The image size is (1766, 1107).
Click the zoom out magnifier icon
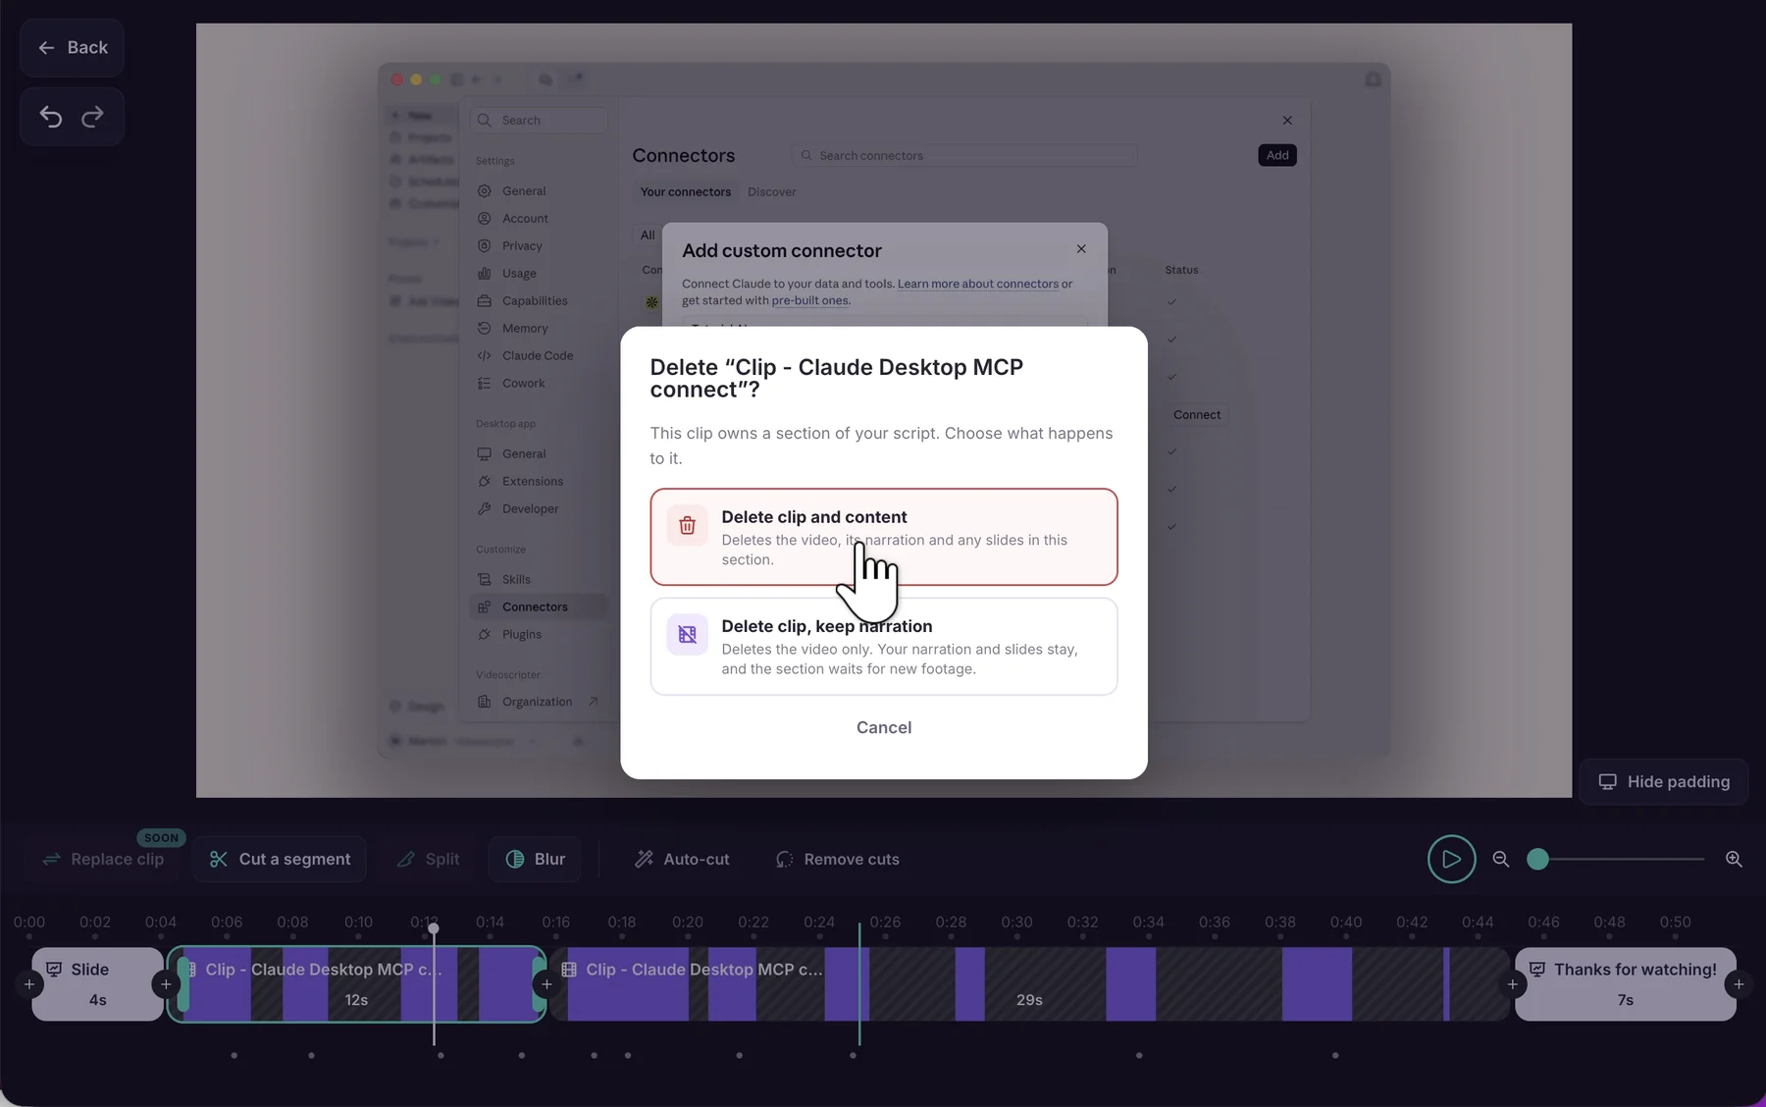(x=1500, y=859)
